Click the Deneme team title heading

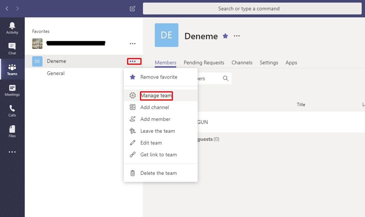click(201, 36)
